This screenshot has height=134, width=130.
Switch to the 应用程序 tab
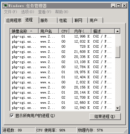14,20
